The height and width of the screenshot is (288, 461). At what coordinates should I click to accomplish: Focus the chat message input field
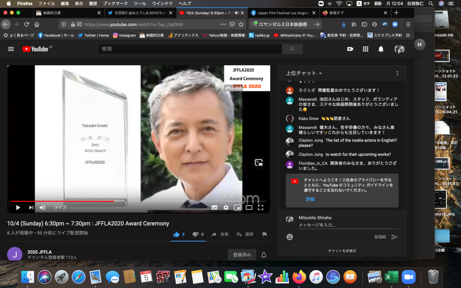click(x=348, y=225)
